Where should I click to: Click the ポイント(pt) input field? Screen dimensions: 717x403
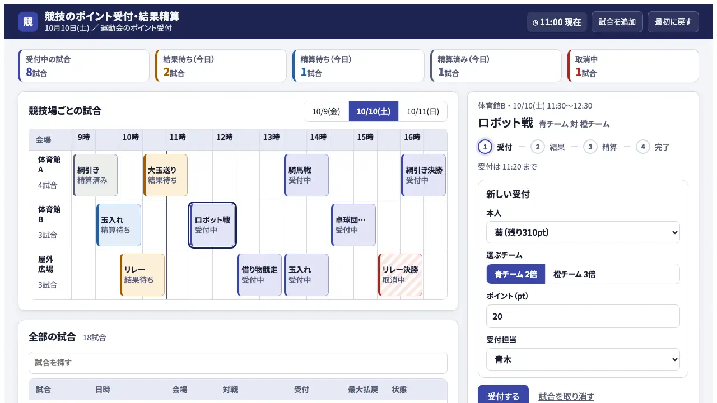click(x=583, y=316)
